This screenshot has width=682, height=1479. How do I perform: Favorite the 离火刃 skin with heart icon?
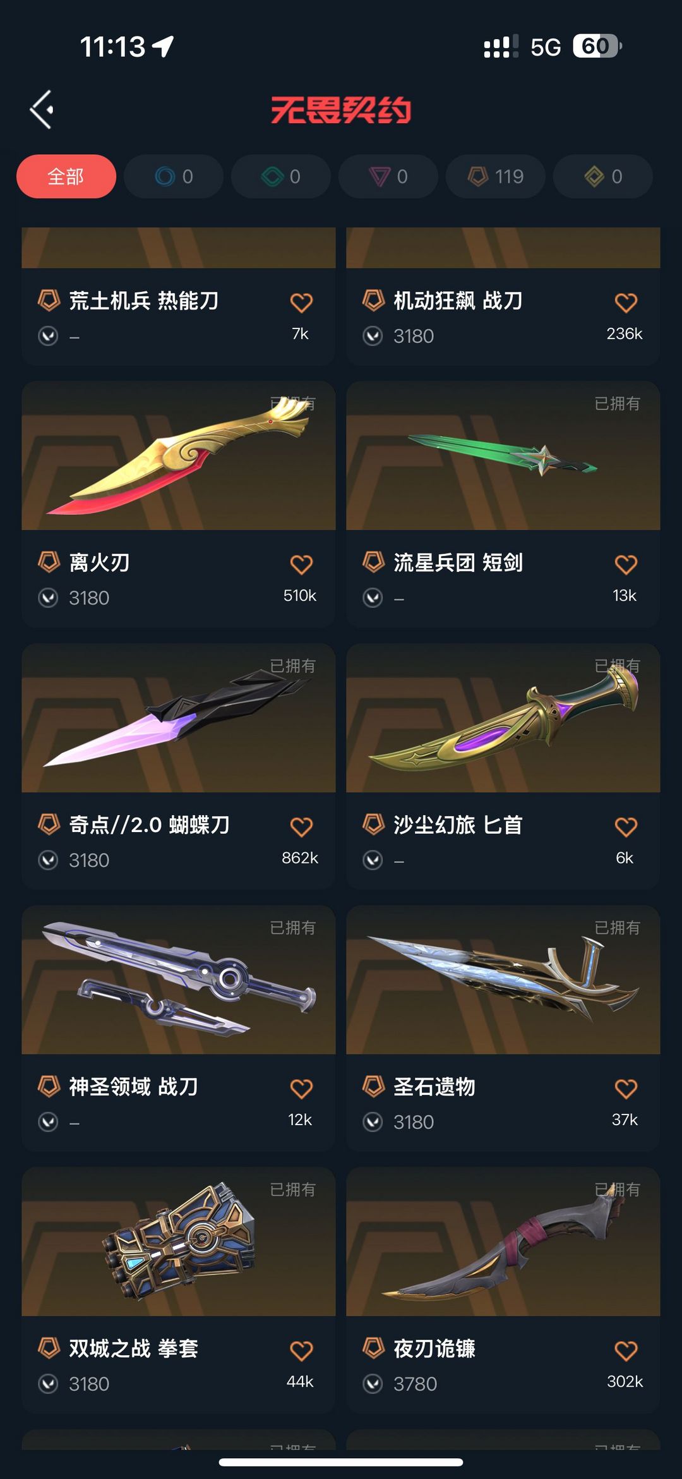pyautogui.click(x=301, y=564)
